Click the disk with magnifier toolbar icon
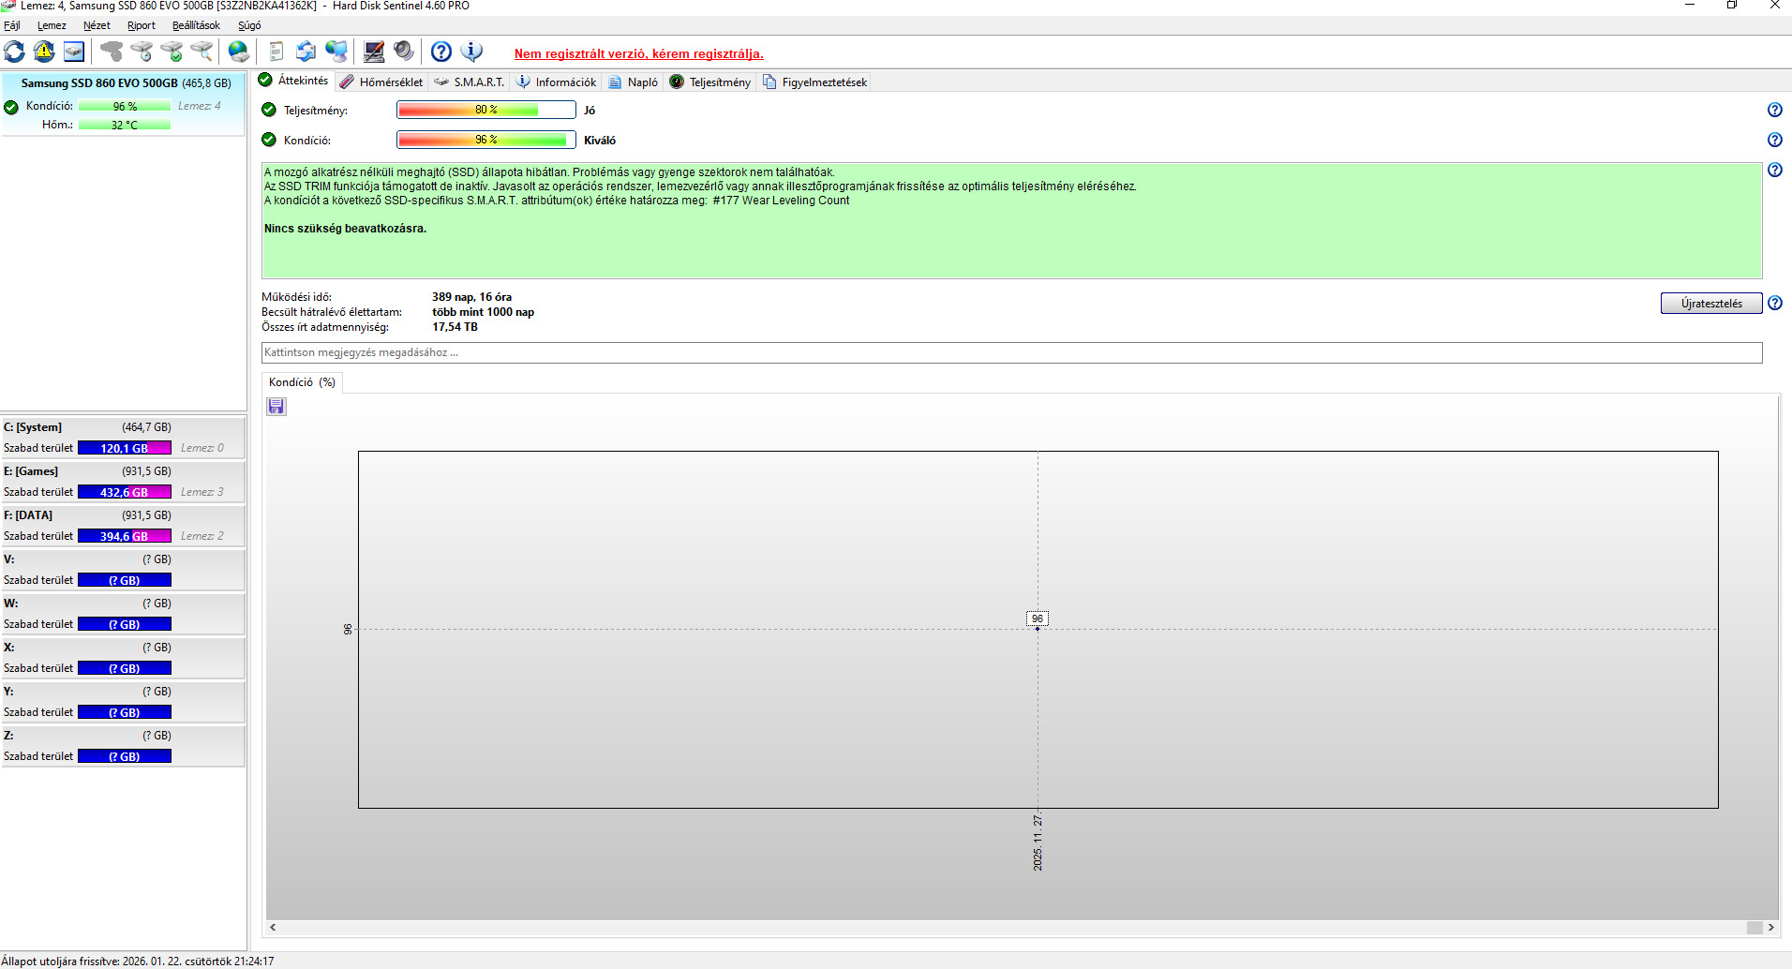Viewport: 1792px width, 969px height. pos(202,52)
